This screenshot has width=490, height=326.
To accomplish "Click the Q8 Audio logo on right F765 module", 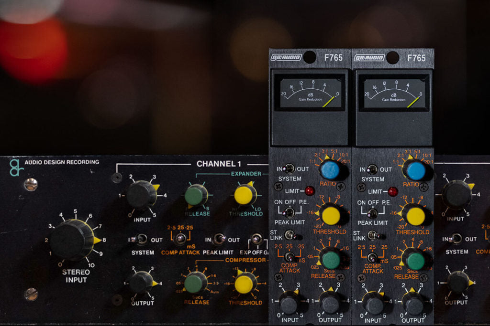I will [x=369, y=58].
